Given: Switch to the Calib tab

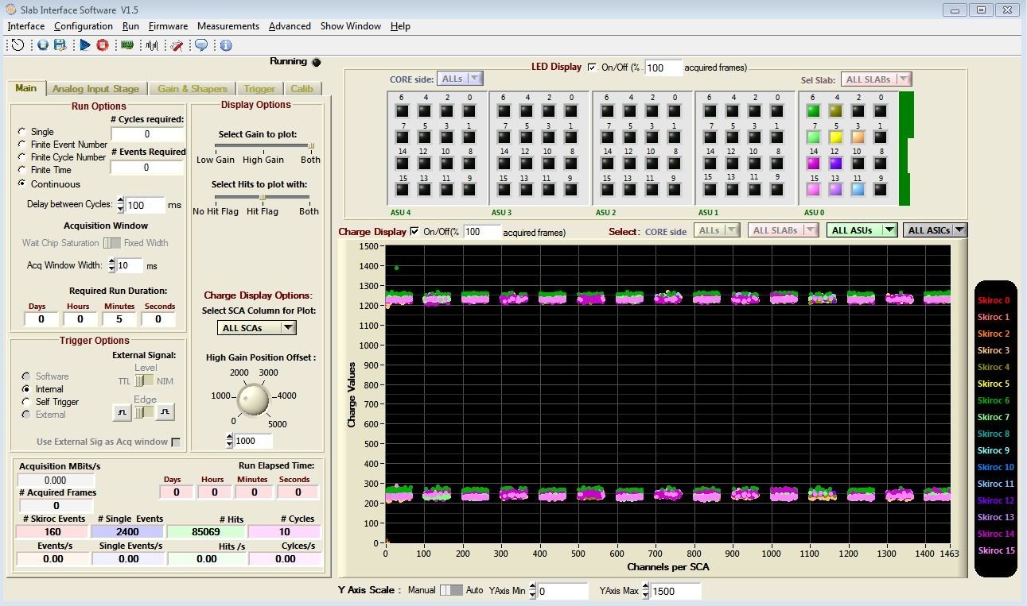Looking at the screenshot, I should pos(301,89).
